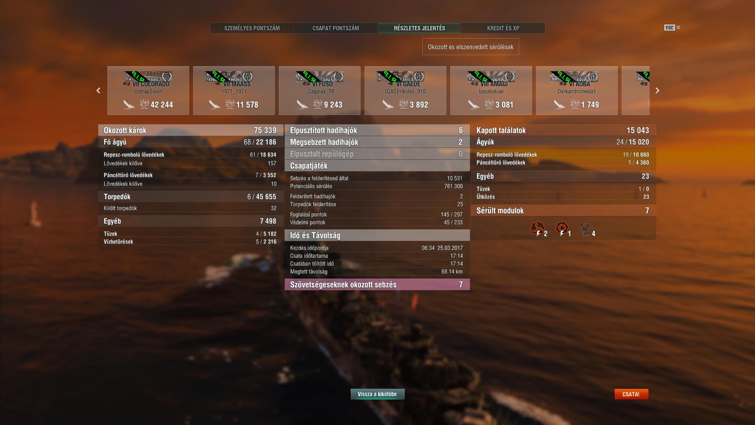Select the VI Gaede ship card
The image size is (755, 425).
[x=405, y=91]
